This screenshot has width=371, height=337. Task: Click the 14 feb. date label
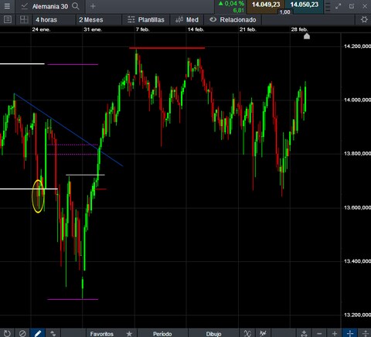tap(196, 29)
